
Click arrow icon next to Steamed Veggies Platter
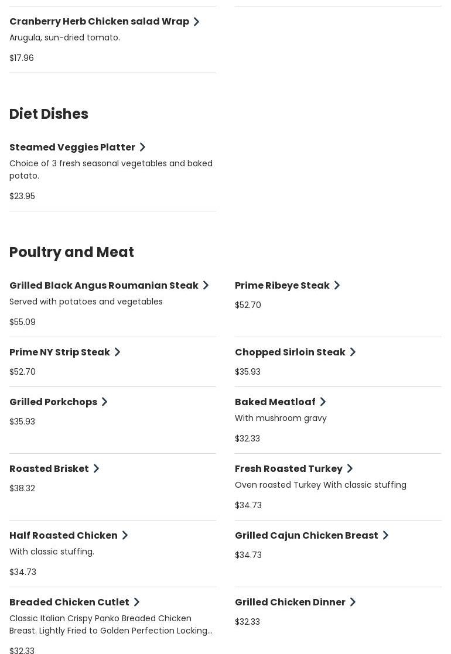point(143,148)
